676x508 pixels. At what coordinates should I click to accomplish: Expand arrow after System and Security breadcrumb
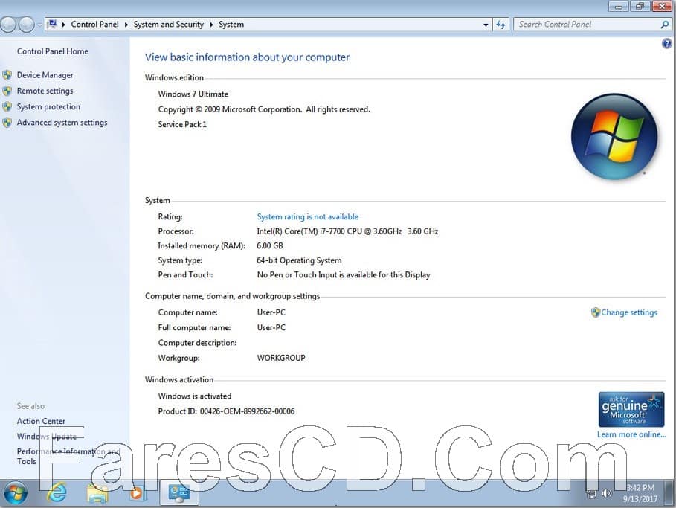(211, 25)
